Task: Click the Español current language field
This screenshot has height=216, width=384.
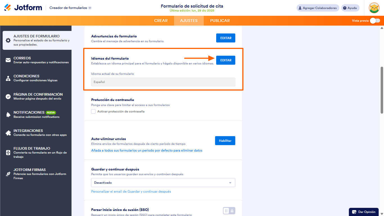Action: coord(163,82)
